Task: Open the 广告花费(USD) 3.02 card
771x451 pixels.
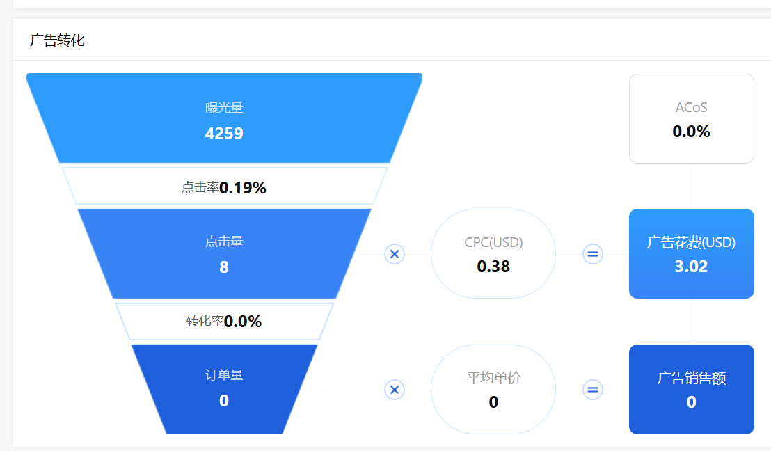Action: tap(692, 254)
